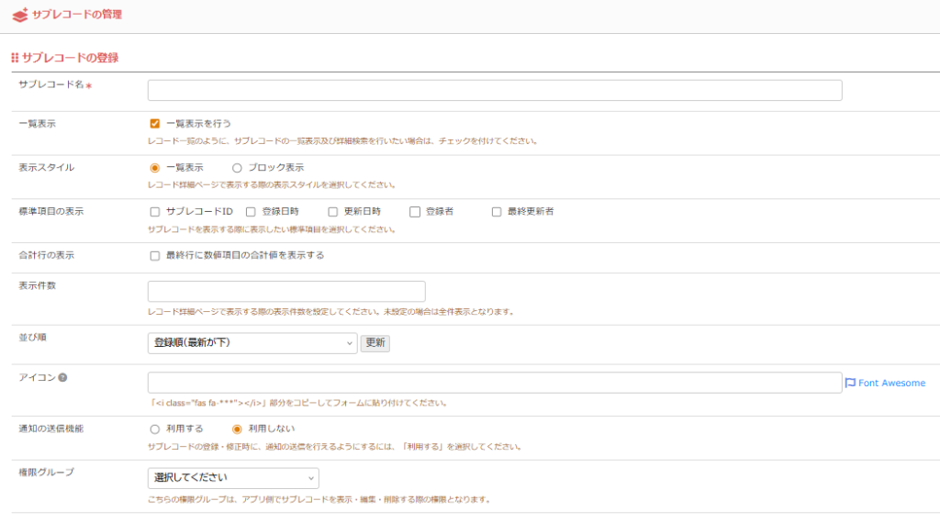
Task: Click the subrecord management stack icon
Action: point(19,15)
